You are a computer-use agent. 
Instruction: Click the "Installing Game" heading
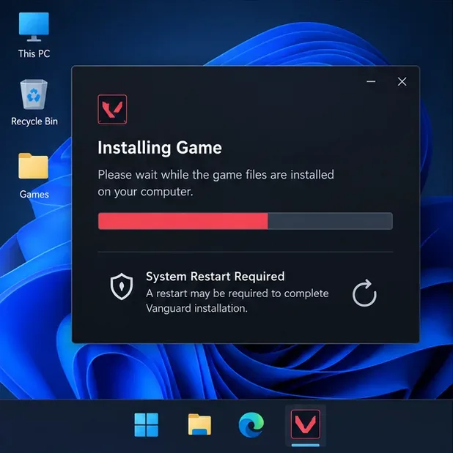(160, 148)
